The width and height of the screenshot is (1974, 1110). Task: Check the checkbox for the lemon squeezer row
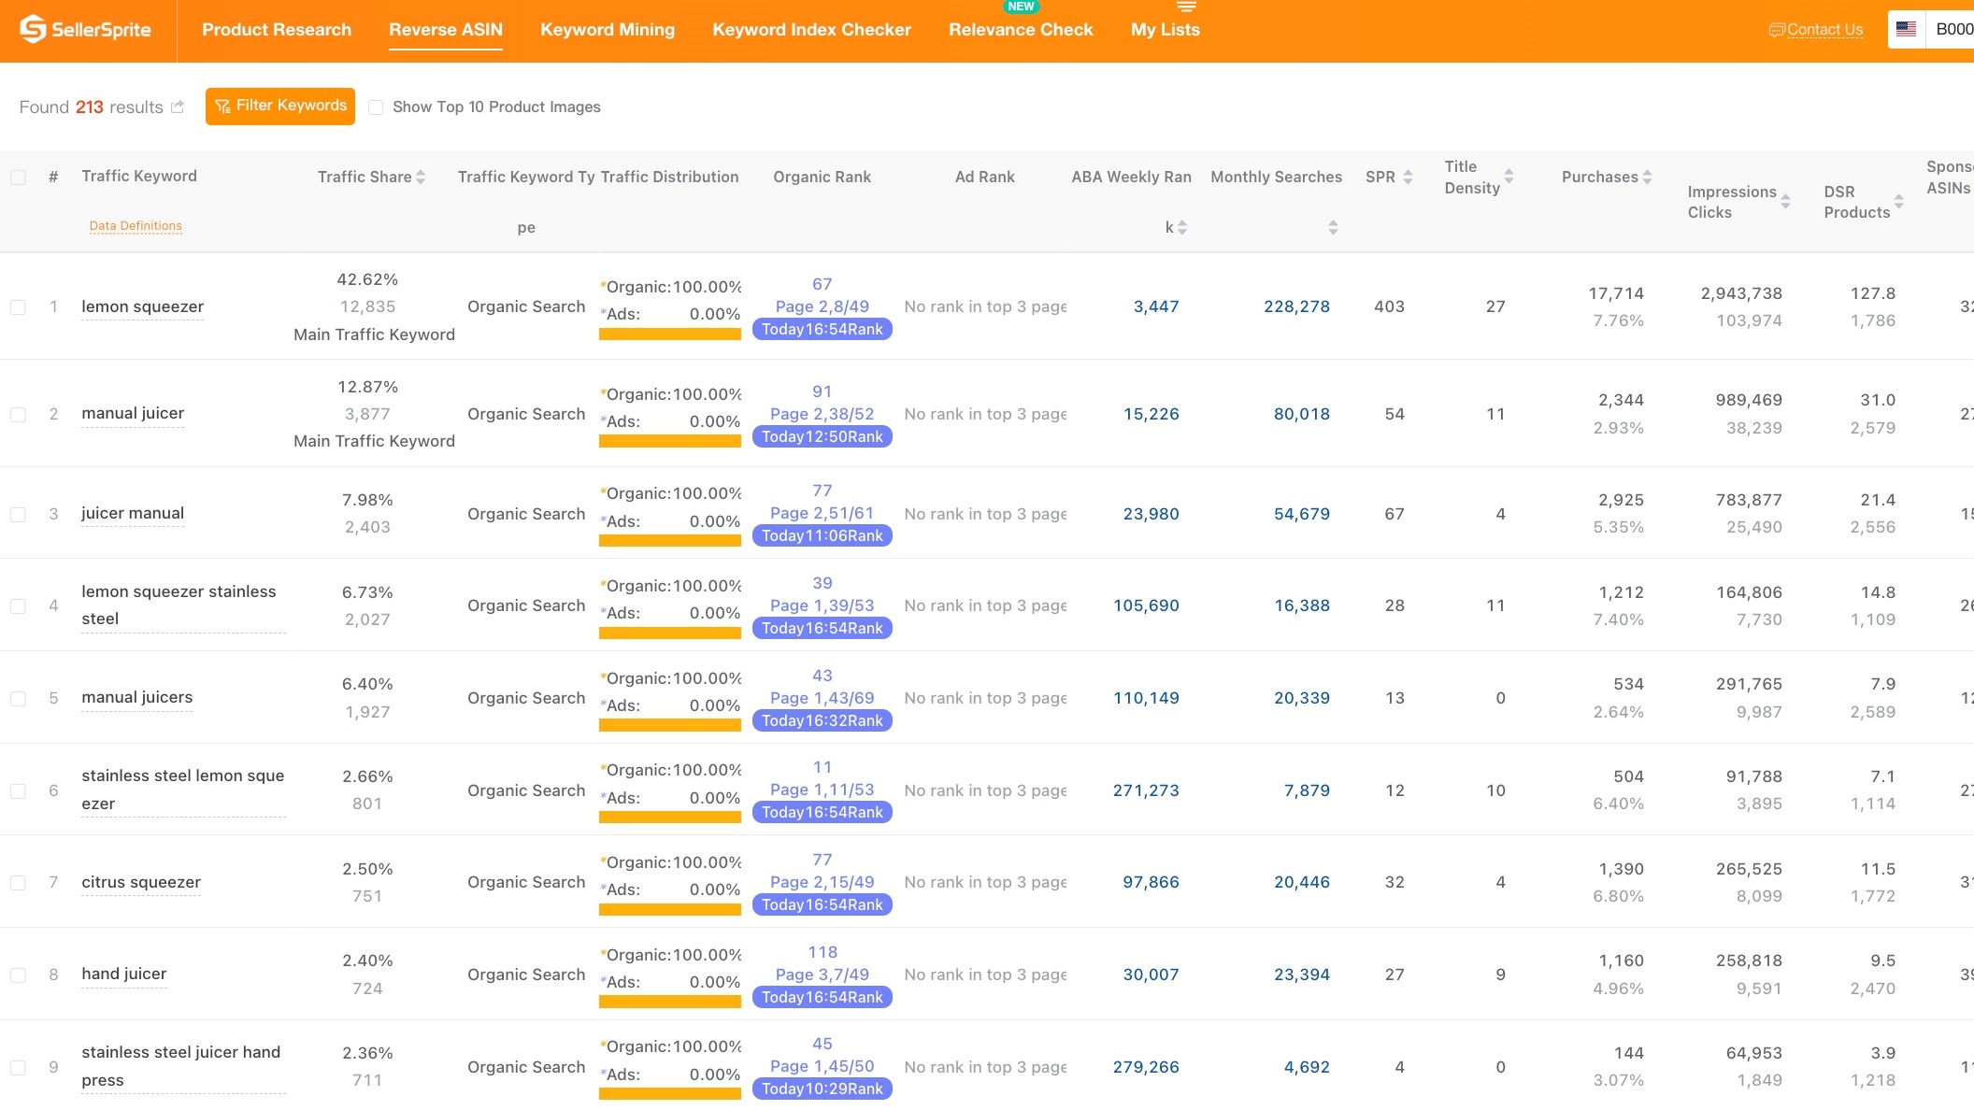tap(19, 306)
